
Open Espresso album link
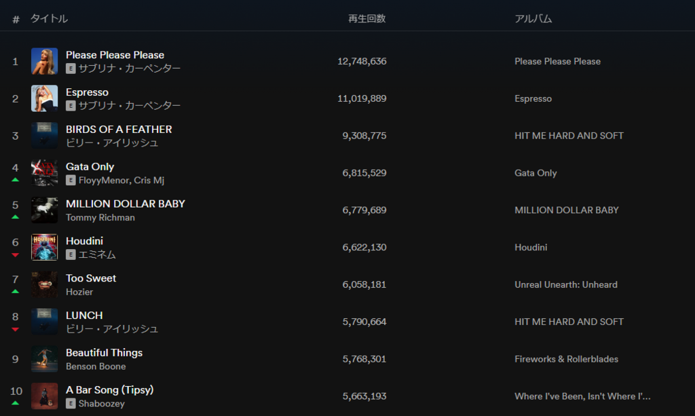[533, 99]
